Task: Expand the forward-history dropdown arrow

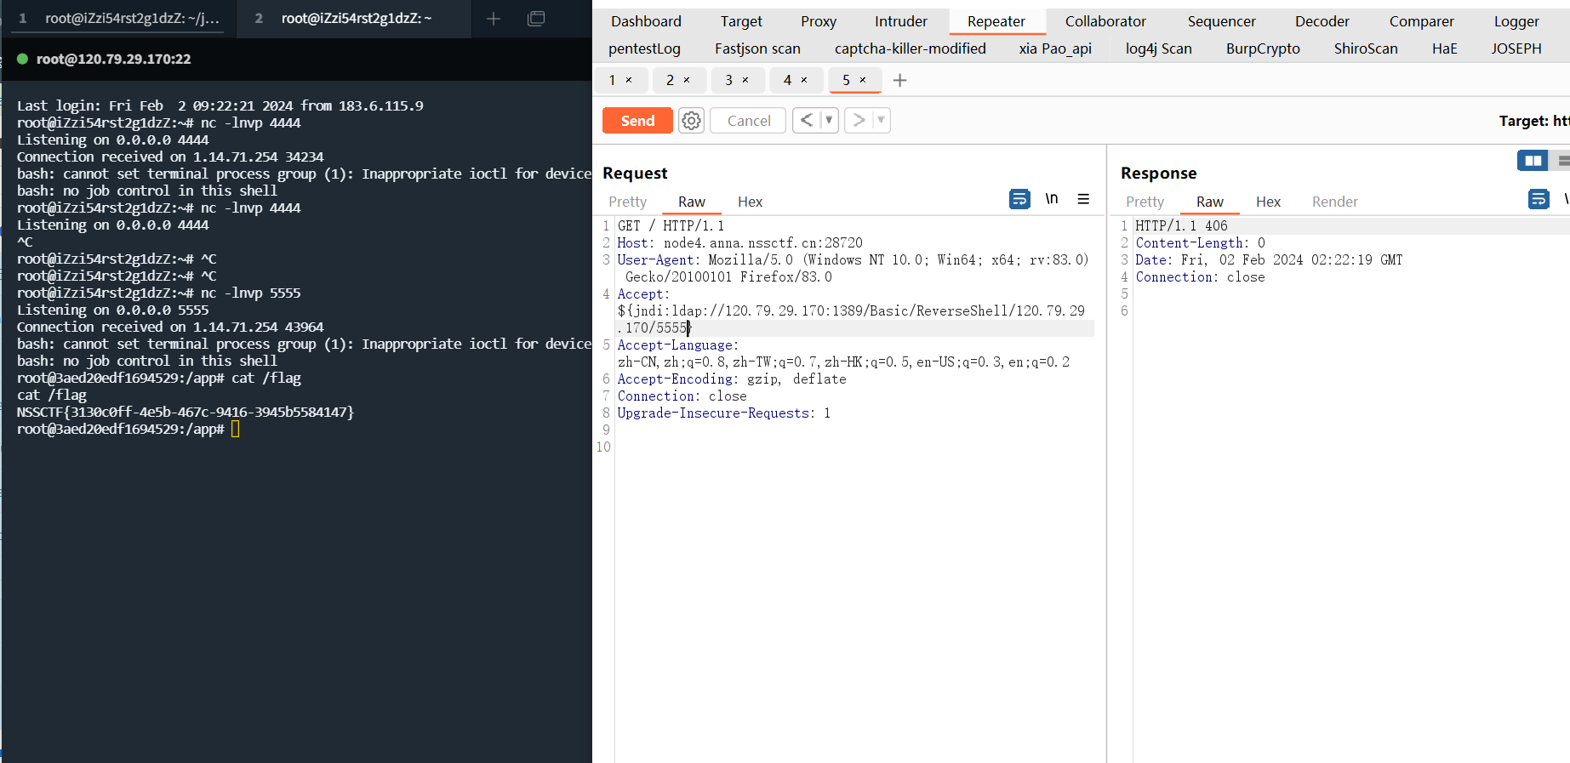Action: click(x=881, y=120)
